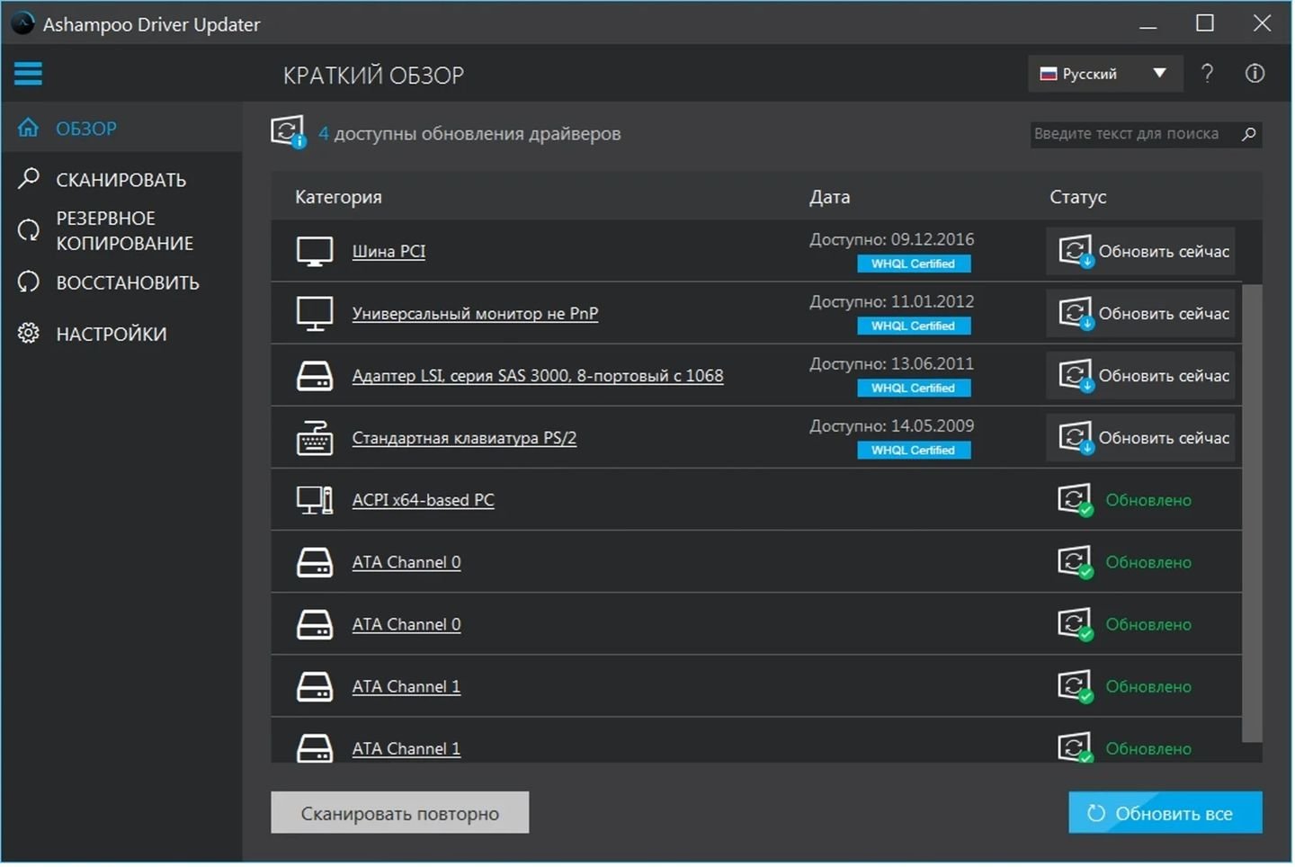Click the help question mark icon
Image resolution: width=1295 pixels, height=867 pixels.
click(x=1208, y=74)
